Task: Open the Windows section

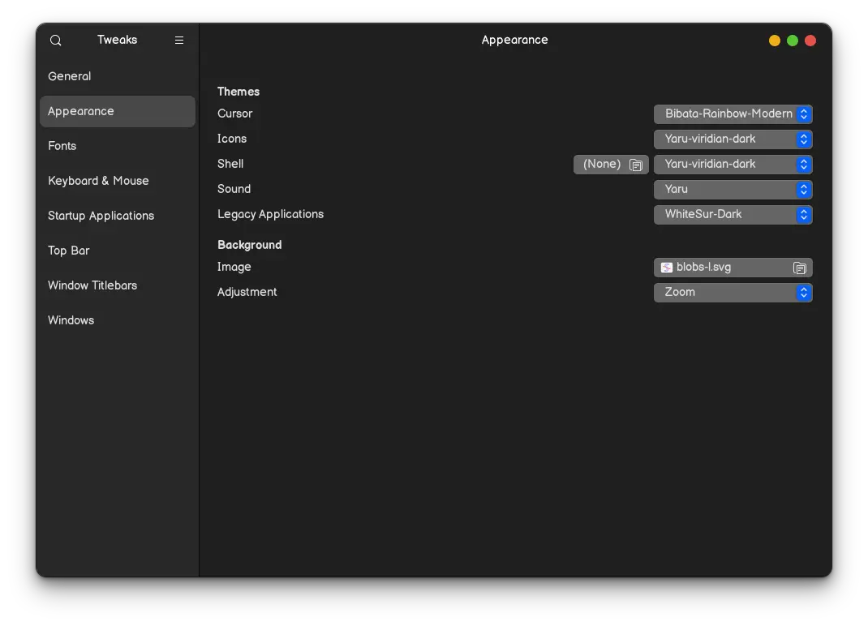Action: [x=118, y=320]
